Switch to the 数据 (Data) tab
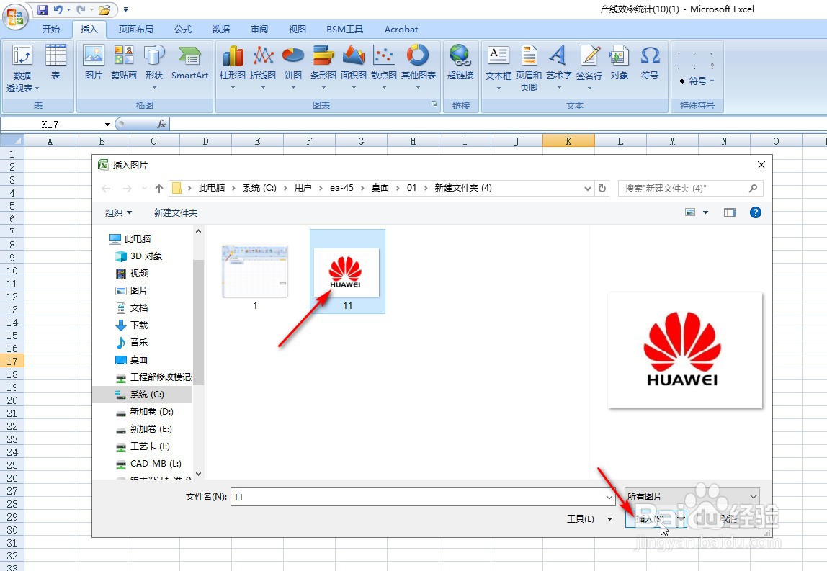The image size is (827, 571). (x=221, y=30)
